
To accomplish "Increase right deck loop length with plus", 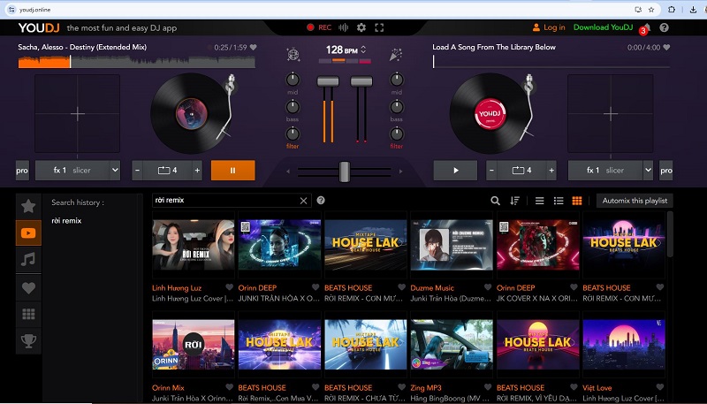I will click(x=551, y=171).
